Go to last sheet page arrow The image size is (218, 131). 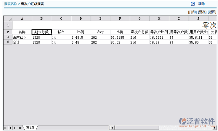click(20, 128)
